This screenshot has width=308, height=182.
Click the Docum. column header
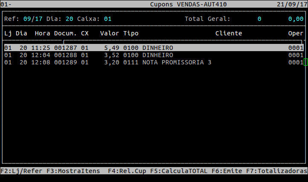click(65, 33)
